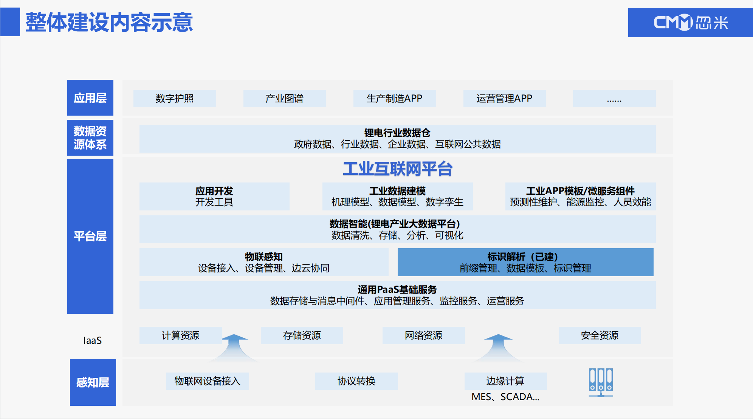Click the 产业图谱 box
Screen dimensions: 753x419
tap(284, 99)
